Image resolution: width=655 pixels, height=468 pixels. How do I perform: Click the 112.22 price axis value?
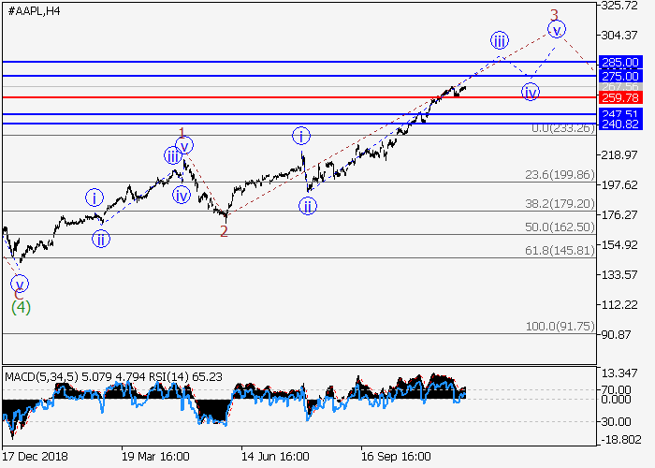619,305
